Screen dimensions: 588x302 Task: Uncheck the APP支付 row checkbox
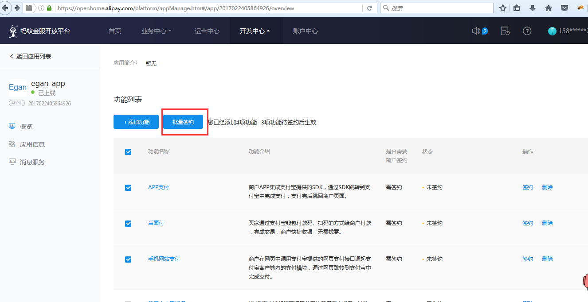128,188
